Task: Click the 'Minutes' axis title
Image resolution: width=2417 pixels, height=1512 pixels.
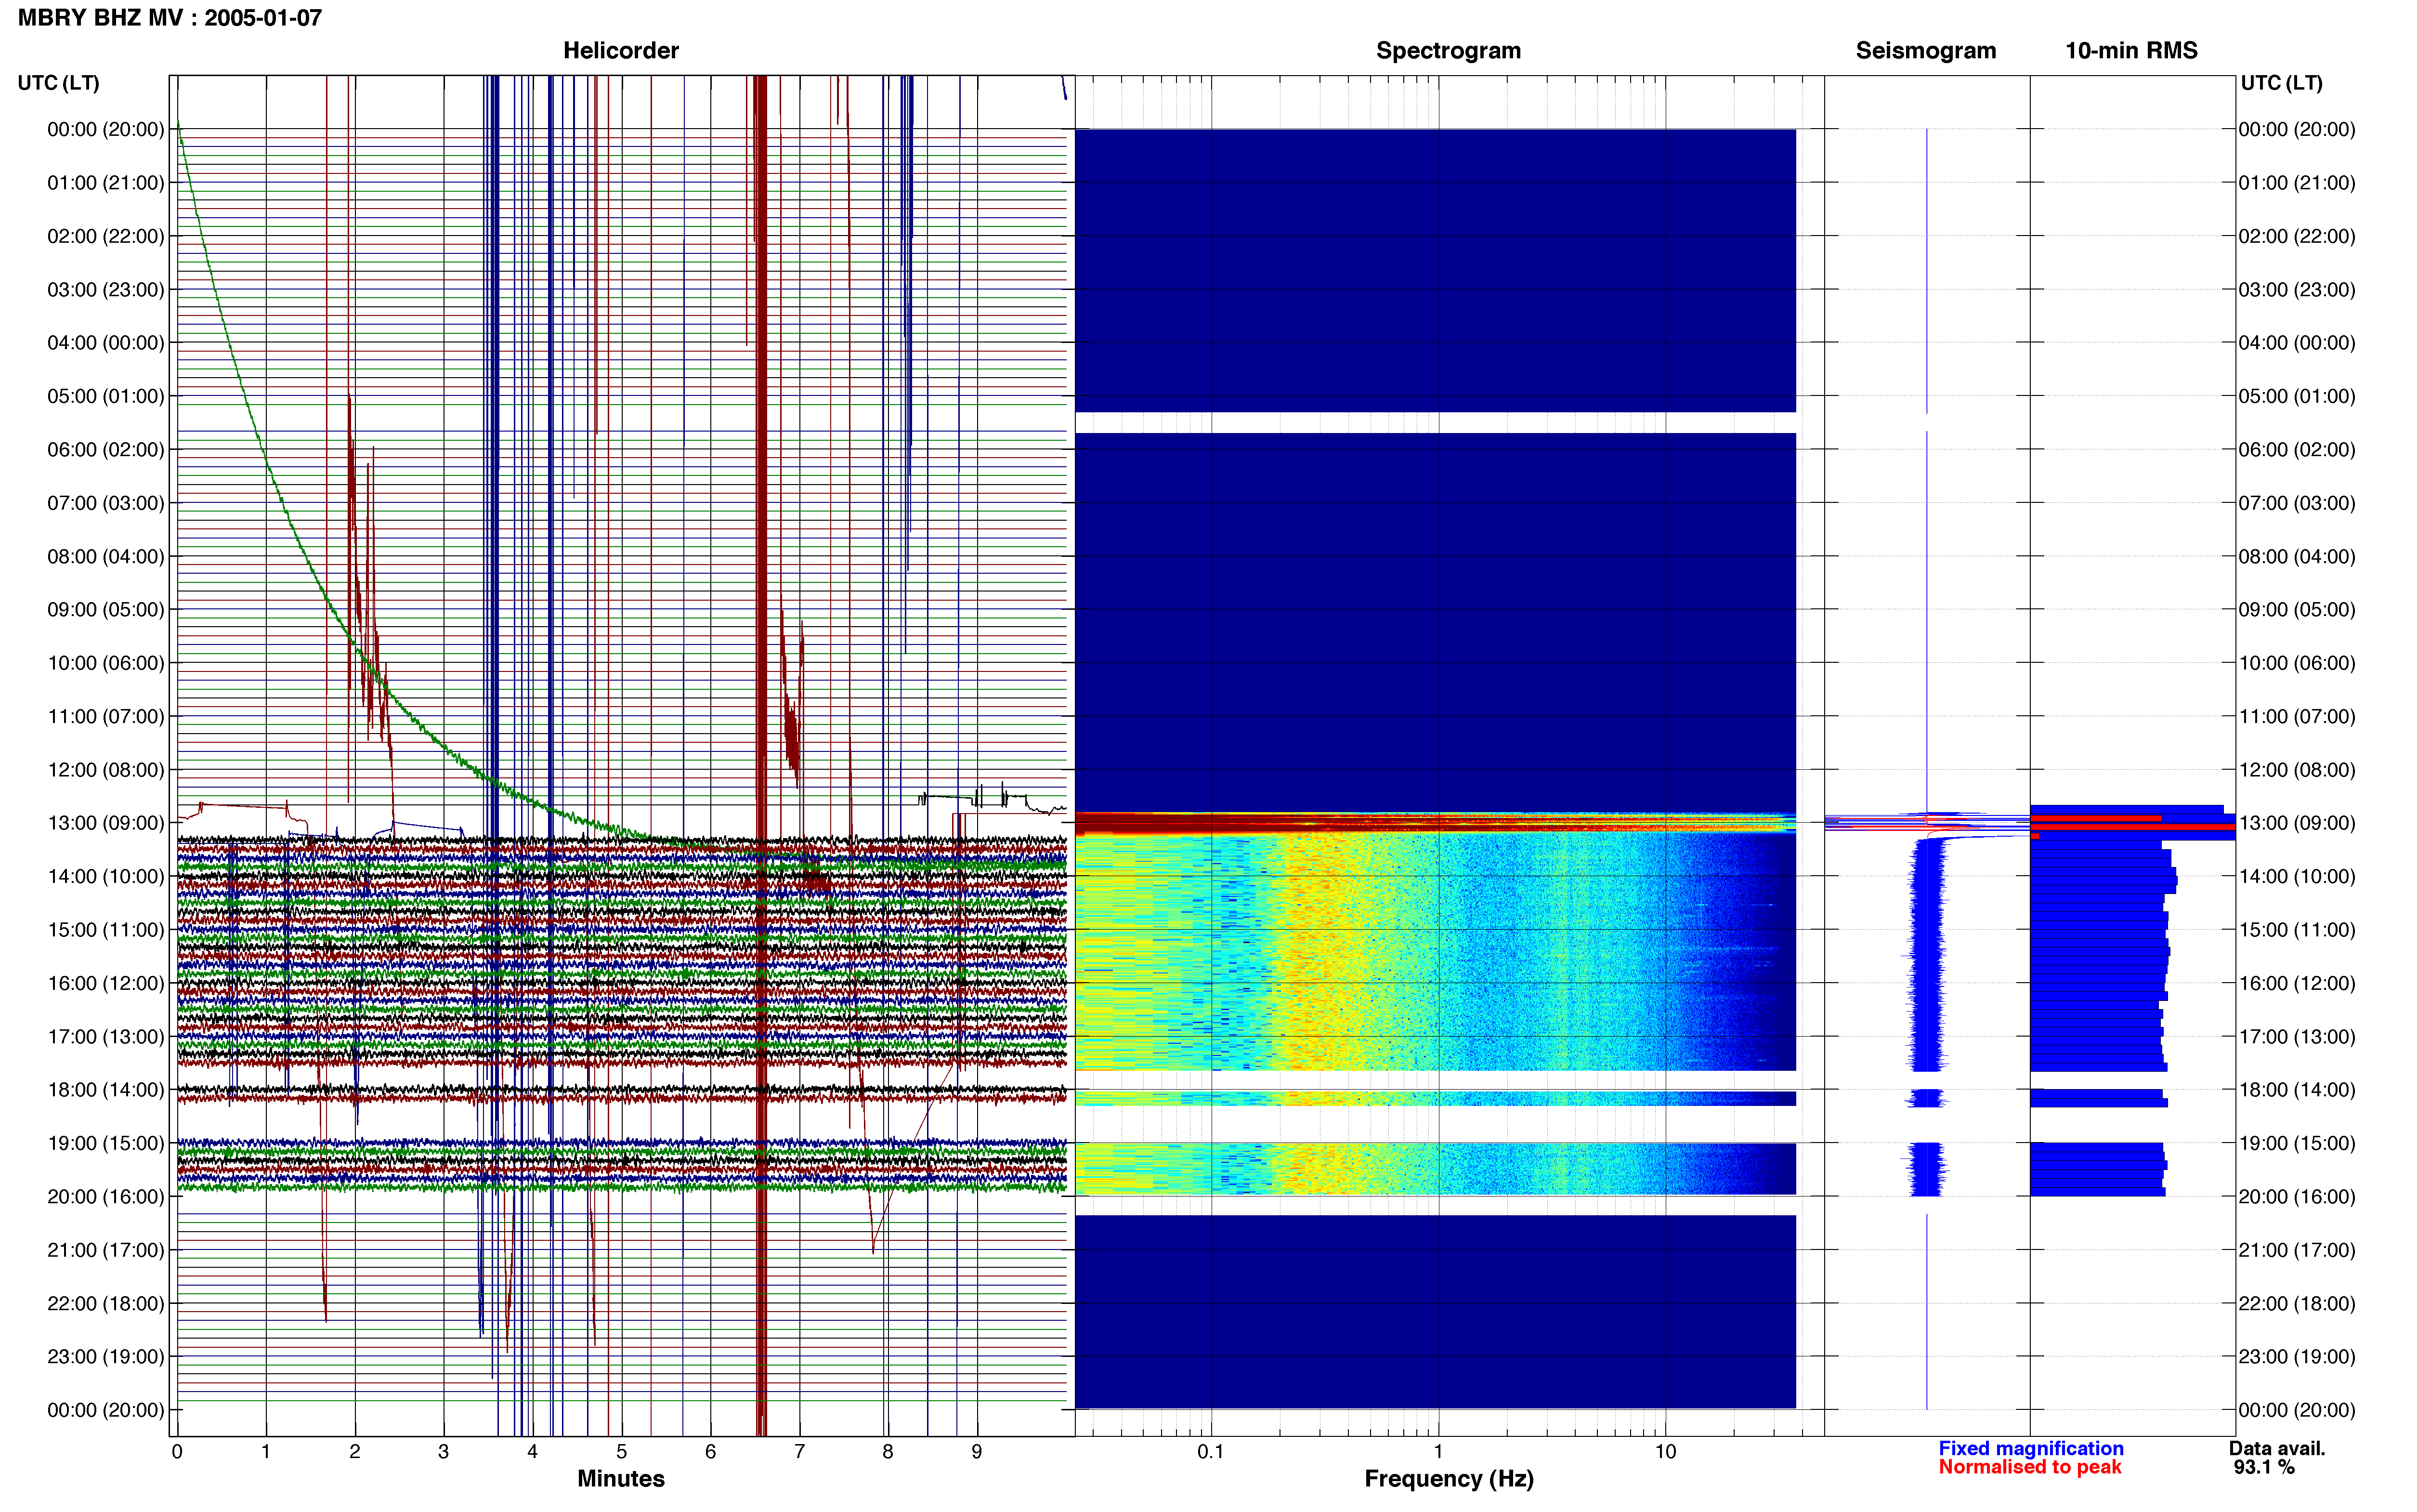Action: coord(621,1478)
